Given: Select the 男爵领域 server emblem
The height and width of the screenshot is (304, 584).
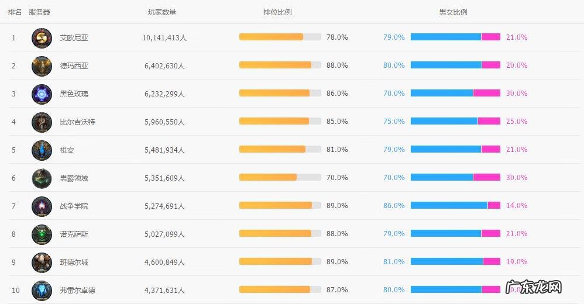Looking at the screenshot, I should pyautogui.click(x=42, y=178).
